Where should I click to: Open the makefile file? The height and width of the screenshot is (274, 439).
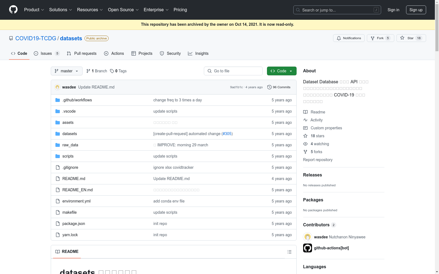69,212
